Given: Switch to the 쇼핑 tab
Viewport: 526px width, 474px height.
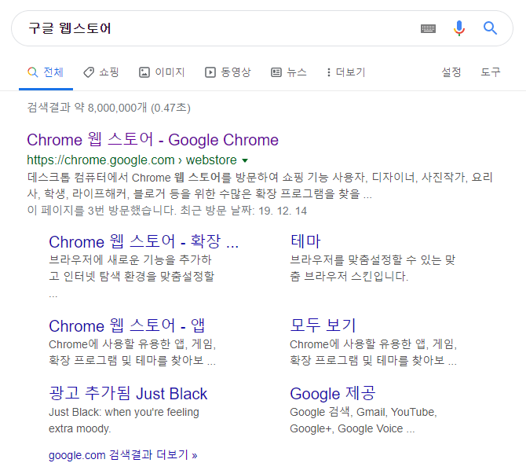Looking at the screenshot, I should pos(101,72).
